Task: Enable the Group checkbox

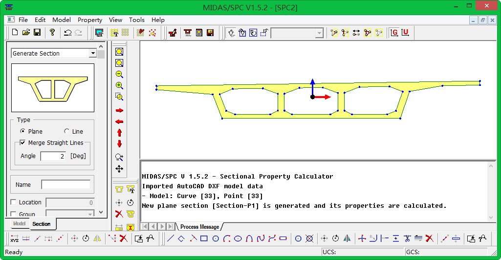Action: (x=13, y=214)
